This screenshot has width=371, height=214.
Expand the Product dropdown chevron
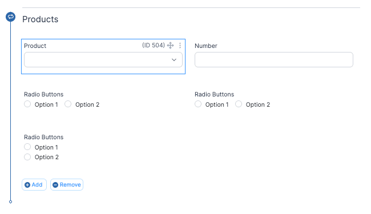point(174,60)
